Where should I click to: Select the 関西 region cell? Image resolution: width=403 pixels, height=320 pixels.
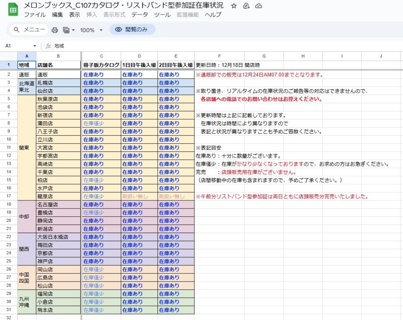click(x=27, y=249)
